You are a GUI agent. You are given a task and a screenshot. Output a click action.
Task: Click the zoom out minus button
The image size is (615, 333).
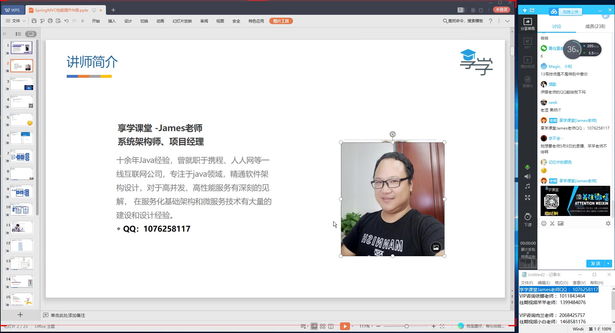tap(378, 326)
